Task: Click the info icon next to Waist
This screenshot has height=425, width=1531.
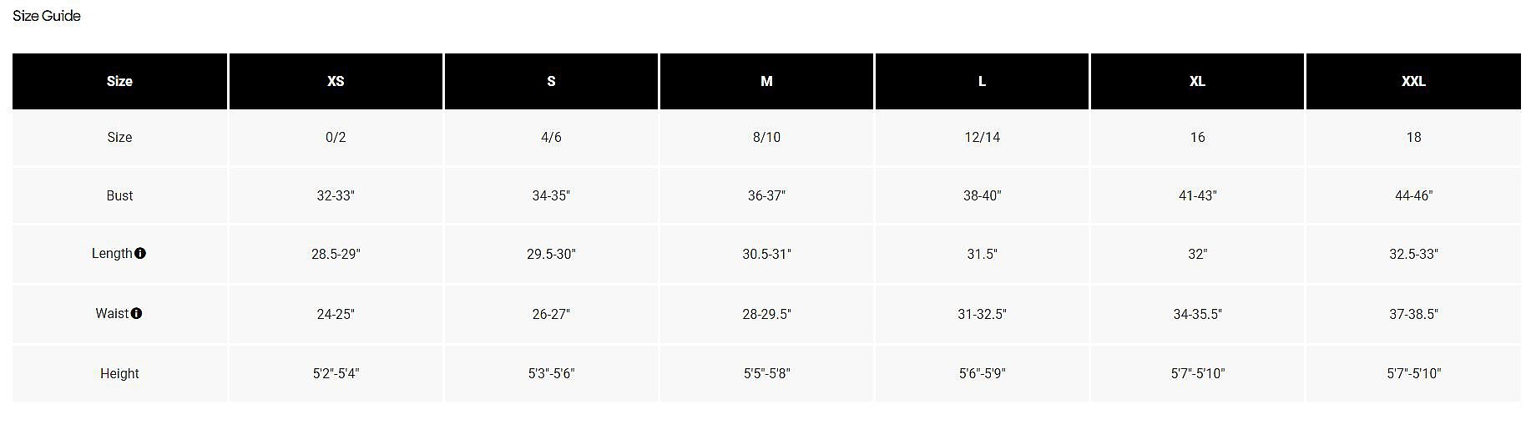Action: tap(137, 313)
